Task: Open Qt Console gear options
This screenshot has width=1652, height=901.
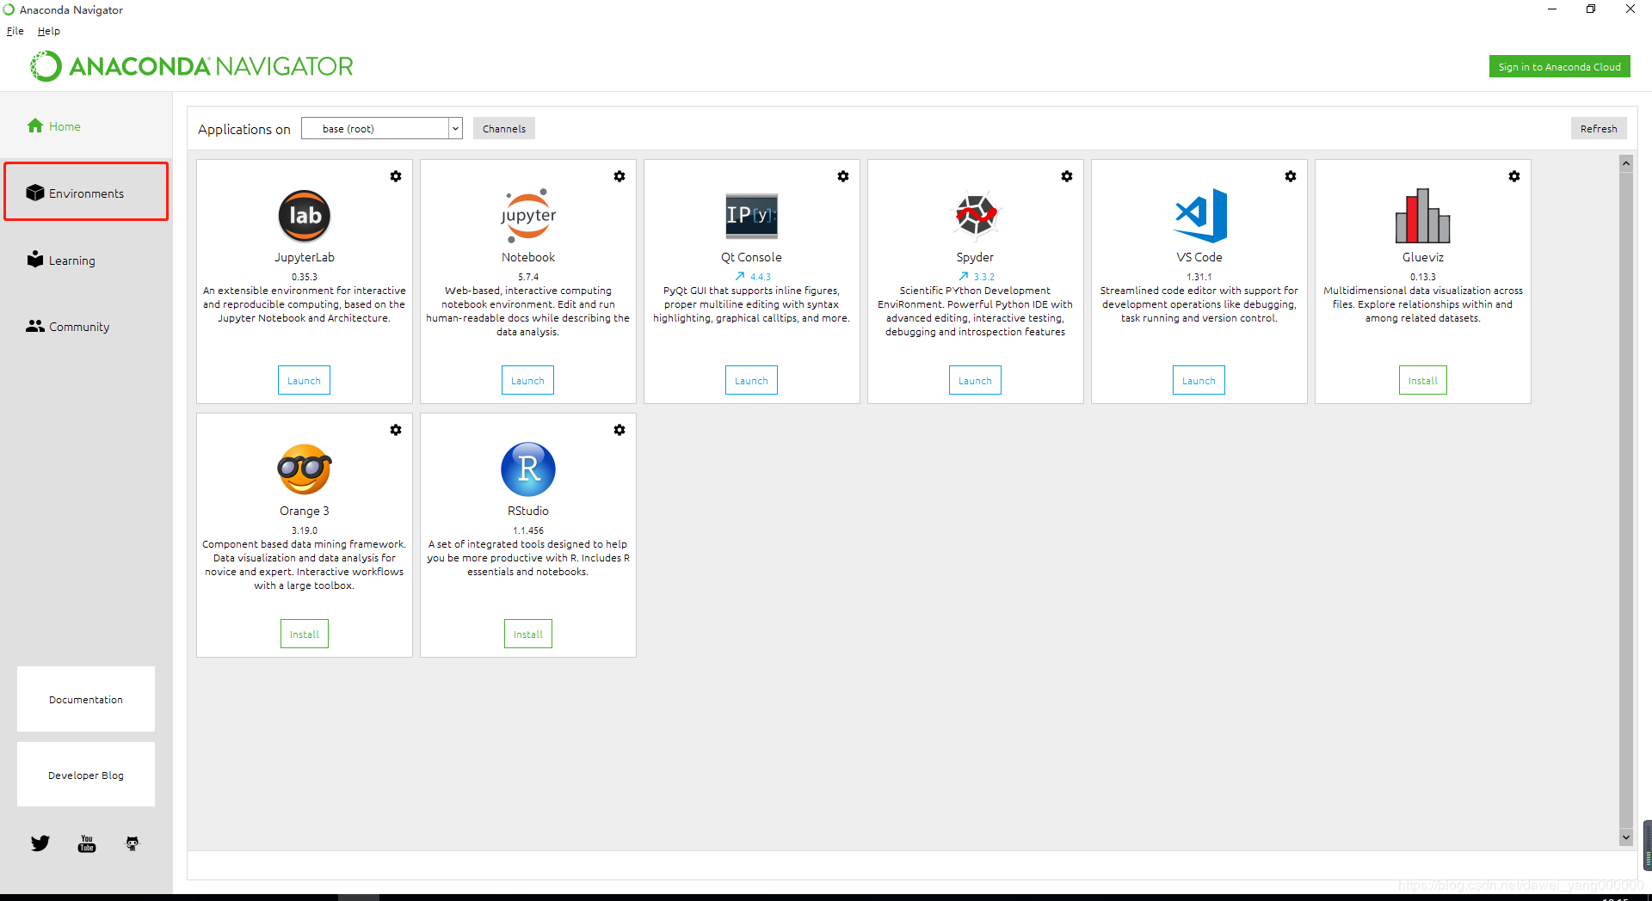Action: [x=843, y=176]
